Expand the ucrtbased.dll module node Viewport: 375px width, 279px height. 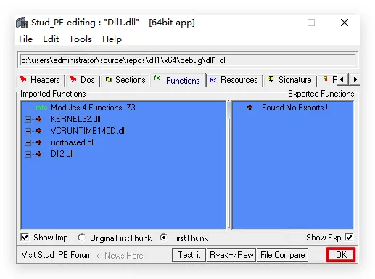(28, 142)
